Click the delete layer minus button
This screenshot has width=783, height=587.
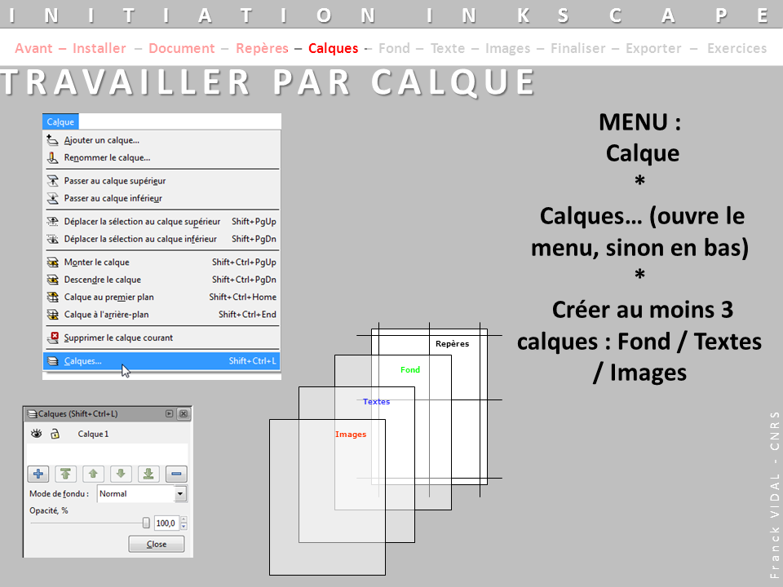176,474
